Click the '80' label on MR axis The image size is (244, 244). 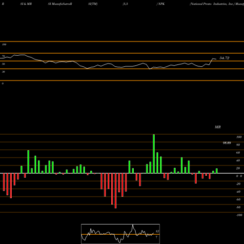click(x=238, y=145)
